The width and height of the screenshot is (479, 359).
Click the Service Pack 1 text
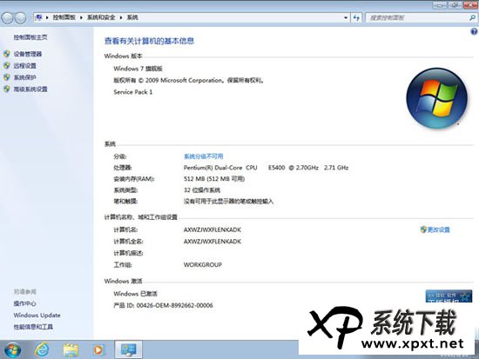[133, 92]
